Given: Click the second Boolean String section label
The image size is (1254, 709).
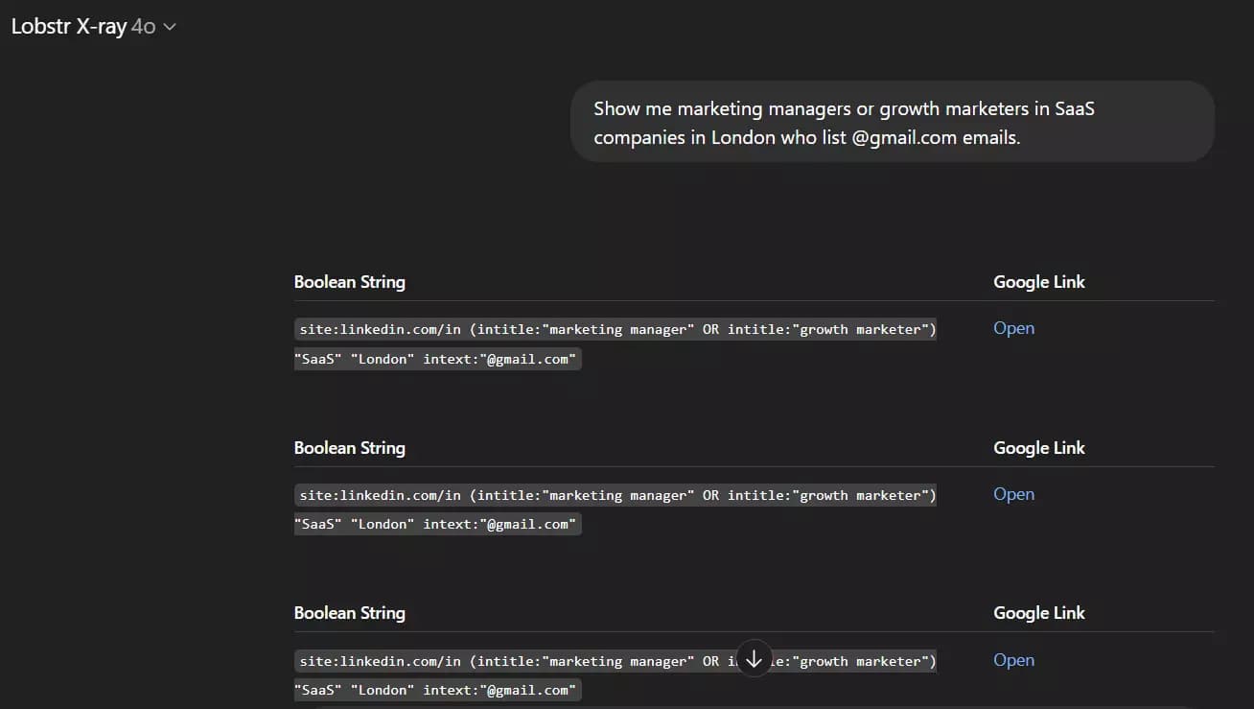Looking at the screenshot, I should tap(349, 447).
